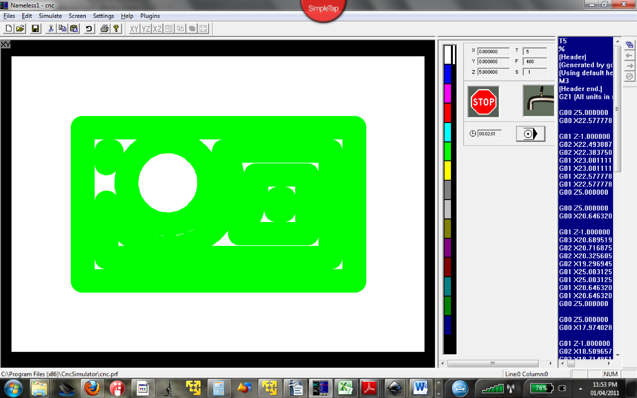Open the Plugins menu

tap(150, 16)
